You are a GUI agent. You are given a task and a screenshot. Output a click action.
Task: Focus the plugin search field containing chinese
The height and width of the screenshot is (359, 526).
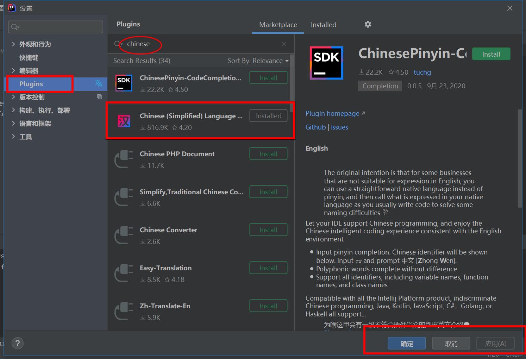[x=201, y=44]
